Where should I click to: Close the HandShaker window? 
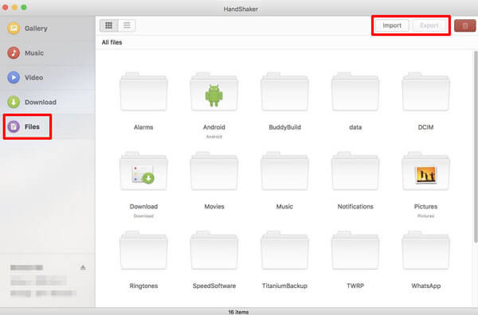coord(6,7)
